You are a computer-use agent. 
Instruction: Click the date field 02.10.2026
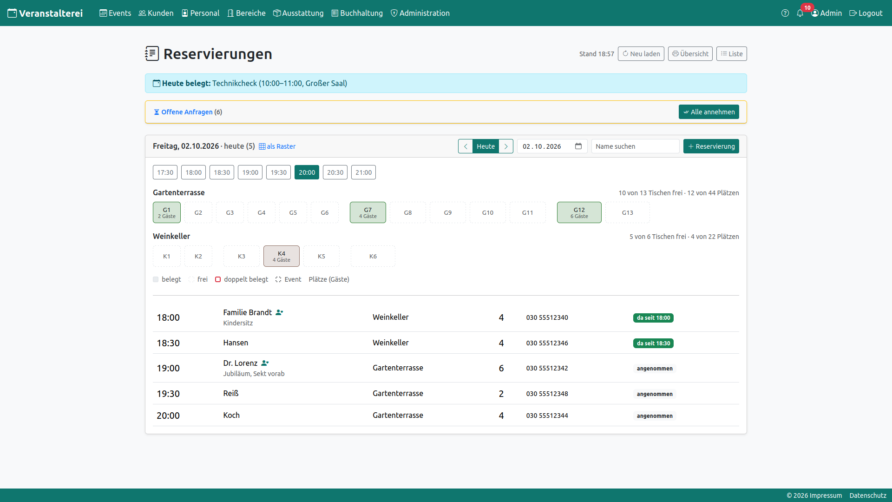pos(552,146)
